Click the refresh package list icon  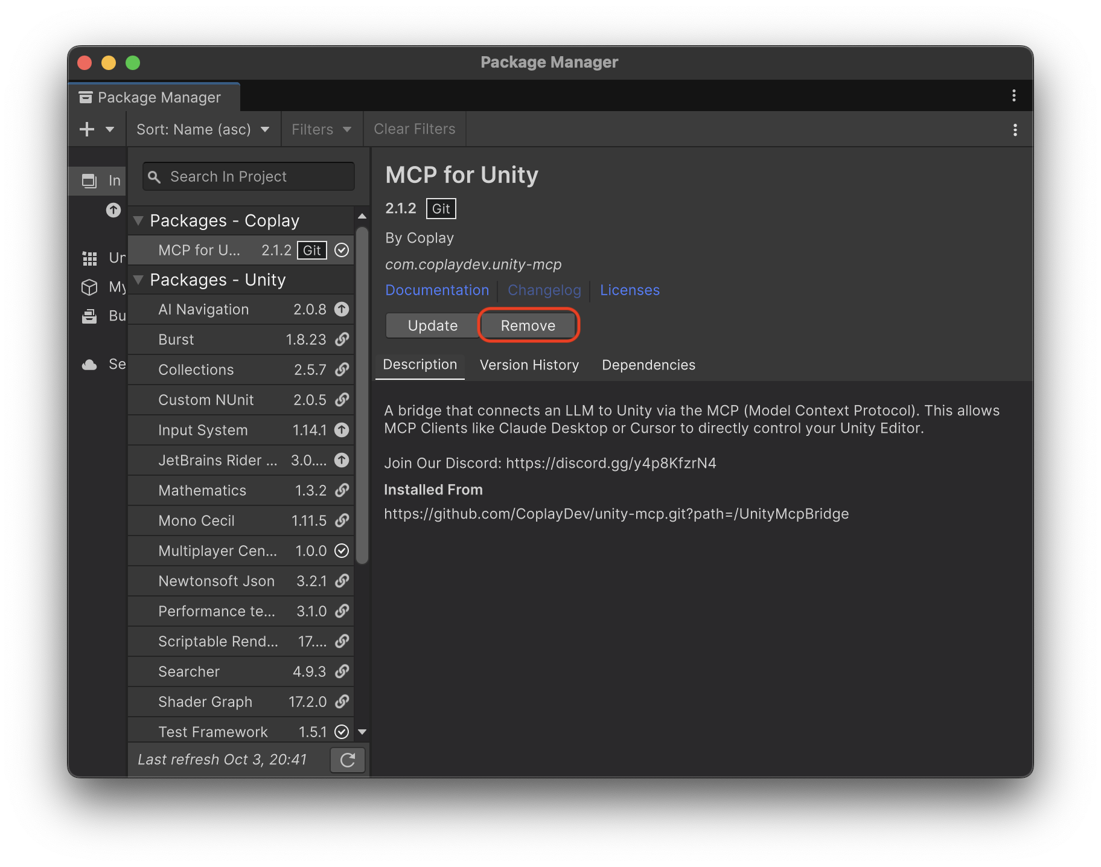[x=348, y=760]
